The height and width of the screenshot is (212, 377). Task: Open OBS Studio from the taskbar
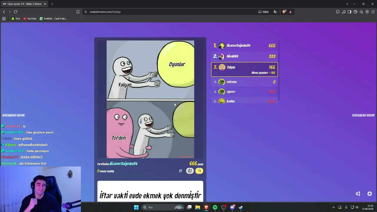224,207
